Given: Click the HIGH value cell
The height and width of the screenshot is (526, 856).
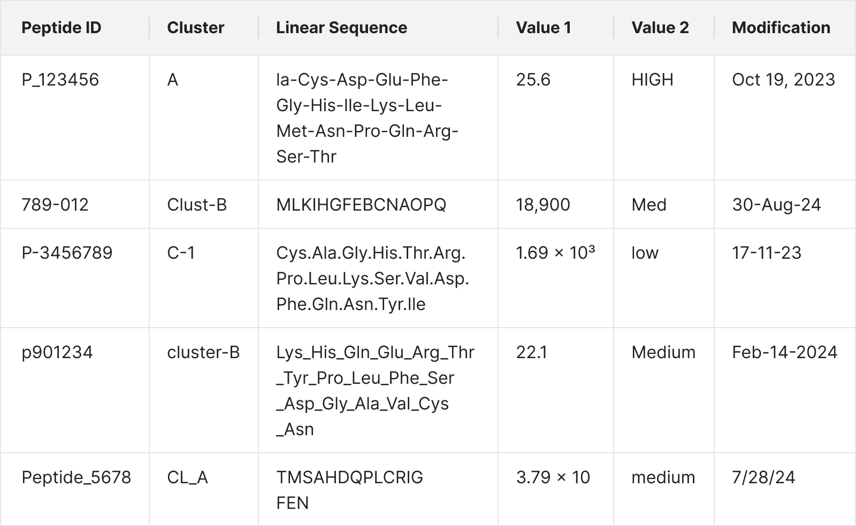Looking at the screenshot, I should [652, 80].
